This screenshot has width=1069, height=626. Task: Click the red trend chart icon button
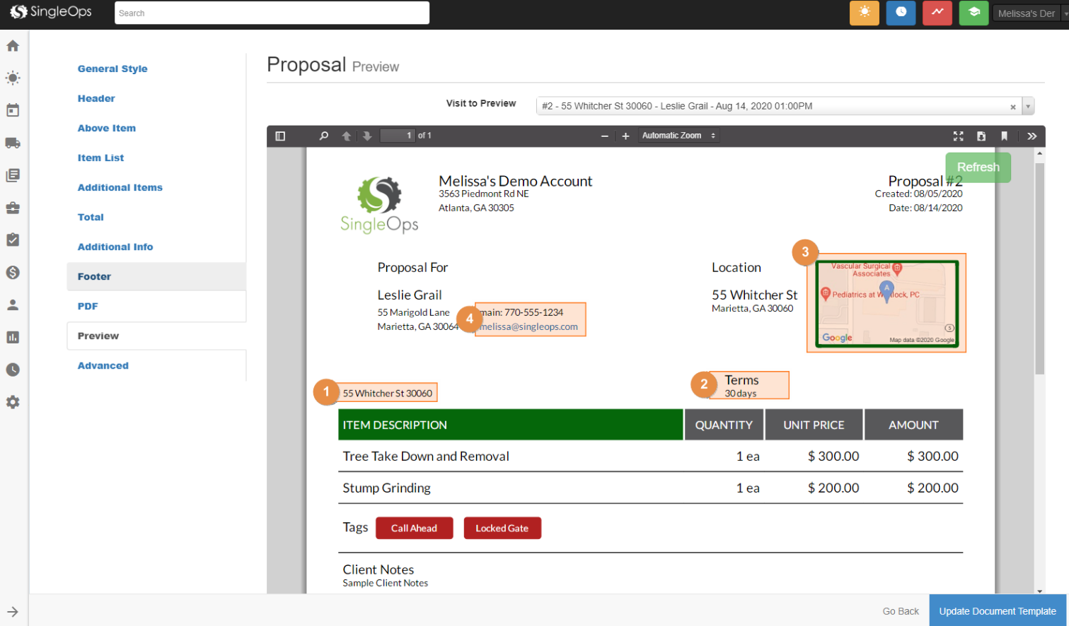coord(937,13)
